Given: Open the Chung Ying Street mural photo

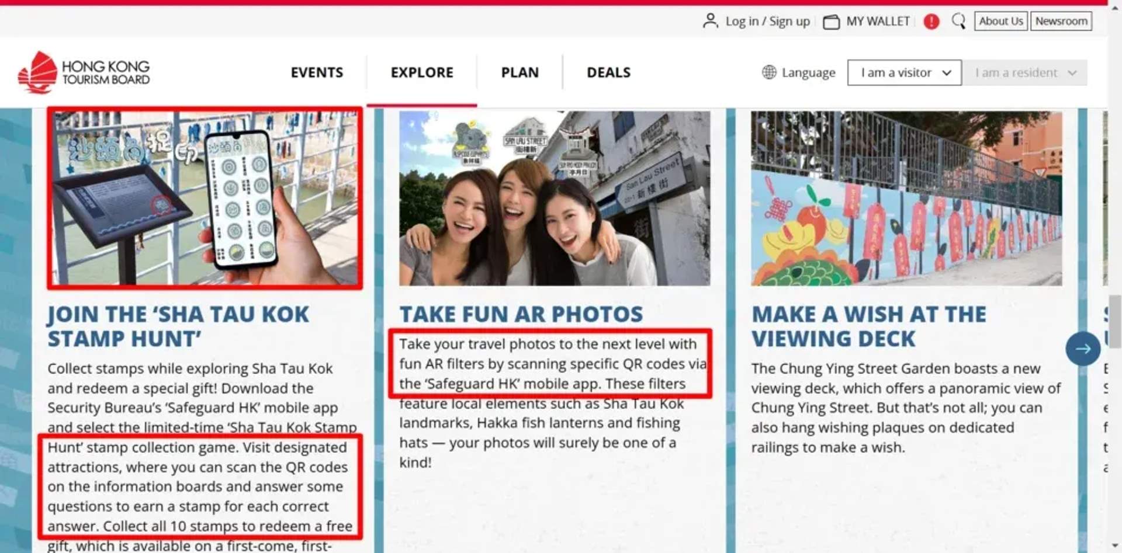Looking at the screenshot, I should click(906, 198).
